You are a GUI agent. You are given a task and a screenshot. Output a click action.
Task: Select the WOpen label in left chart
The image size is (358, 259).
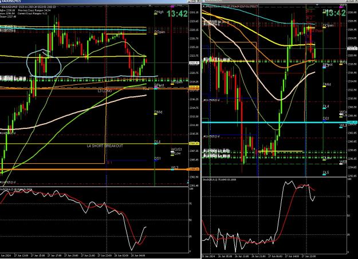tap(177, 82)
